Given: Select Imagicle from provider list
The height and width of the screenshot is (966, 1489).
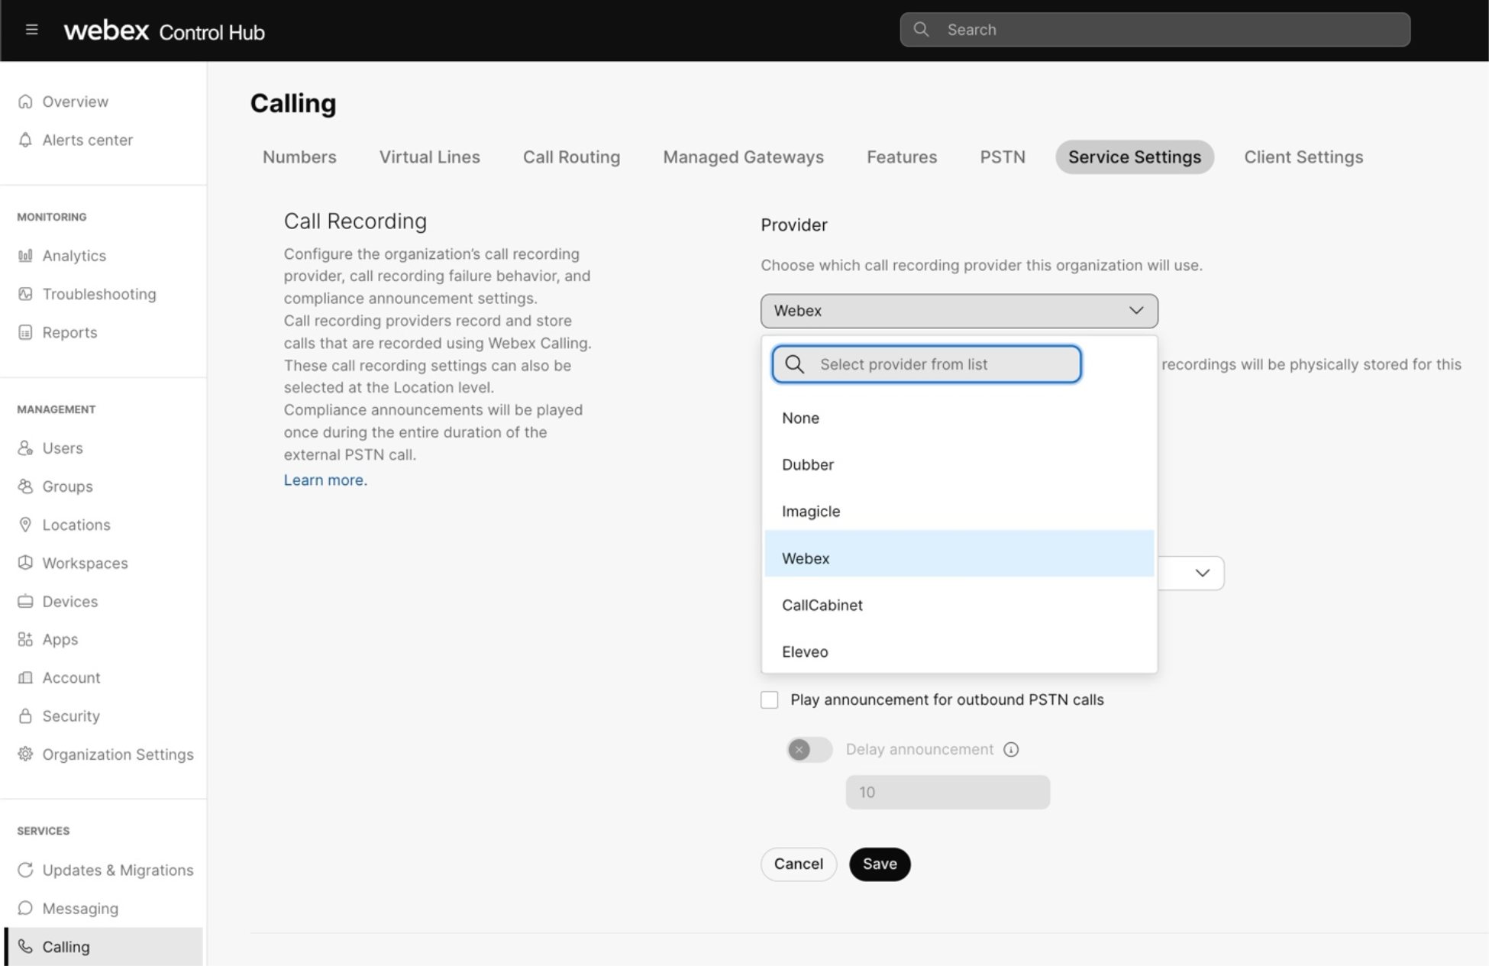Looking at the screenshot, I should [959, 511].
